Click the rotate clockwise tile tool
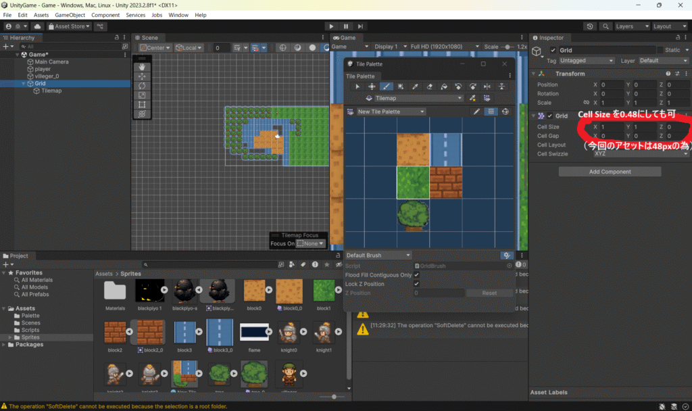 472,87
